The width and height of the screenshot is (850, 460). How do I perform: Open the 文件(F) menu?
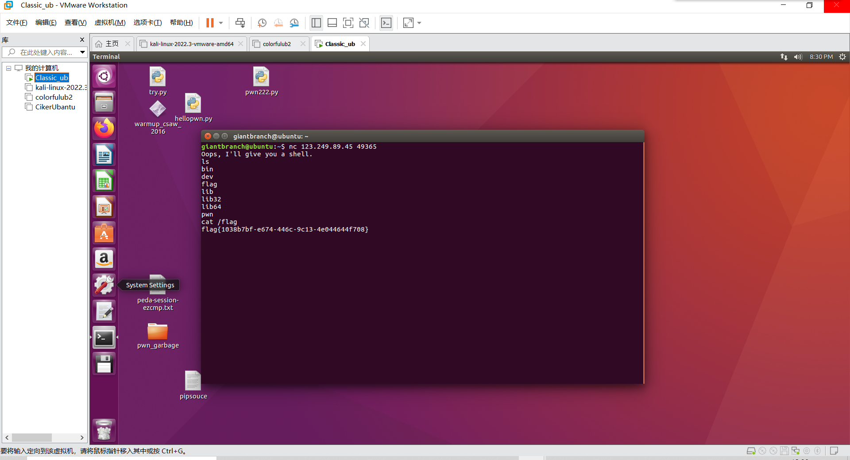(17, 23)
